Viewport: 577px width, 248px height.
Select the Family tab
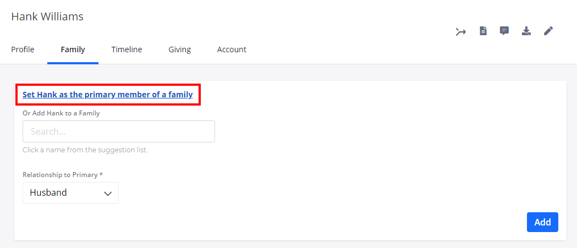click(x=73, y=49)
